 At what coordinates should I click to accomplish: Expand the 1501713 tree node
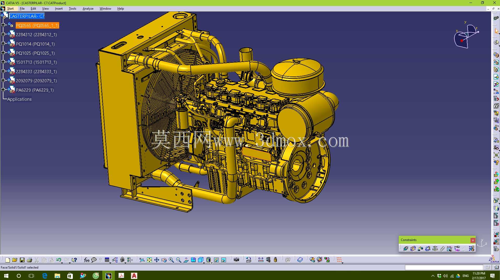[3, 62]
